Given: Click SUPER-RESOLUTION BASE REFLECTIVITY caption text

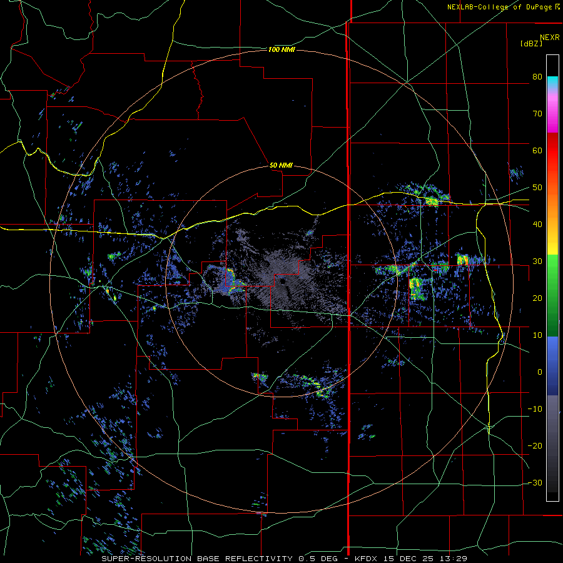Looking at the screenshot, I should 197,559.
